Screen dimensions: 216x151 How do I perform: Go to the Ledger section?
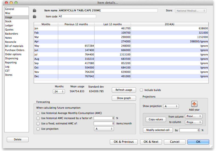pos(9,26)
